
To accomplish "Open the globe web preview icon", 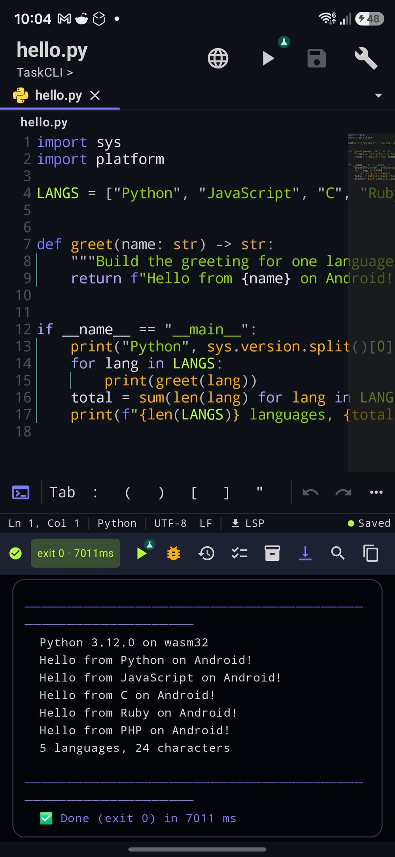I will (x=218, y=58).
